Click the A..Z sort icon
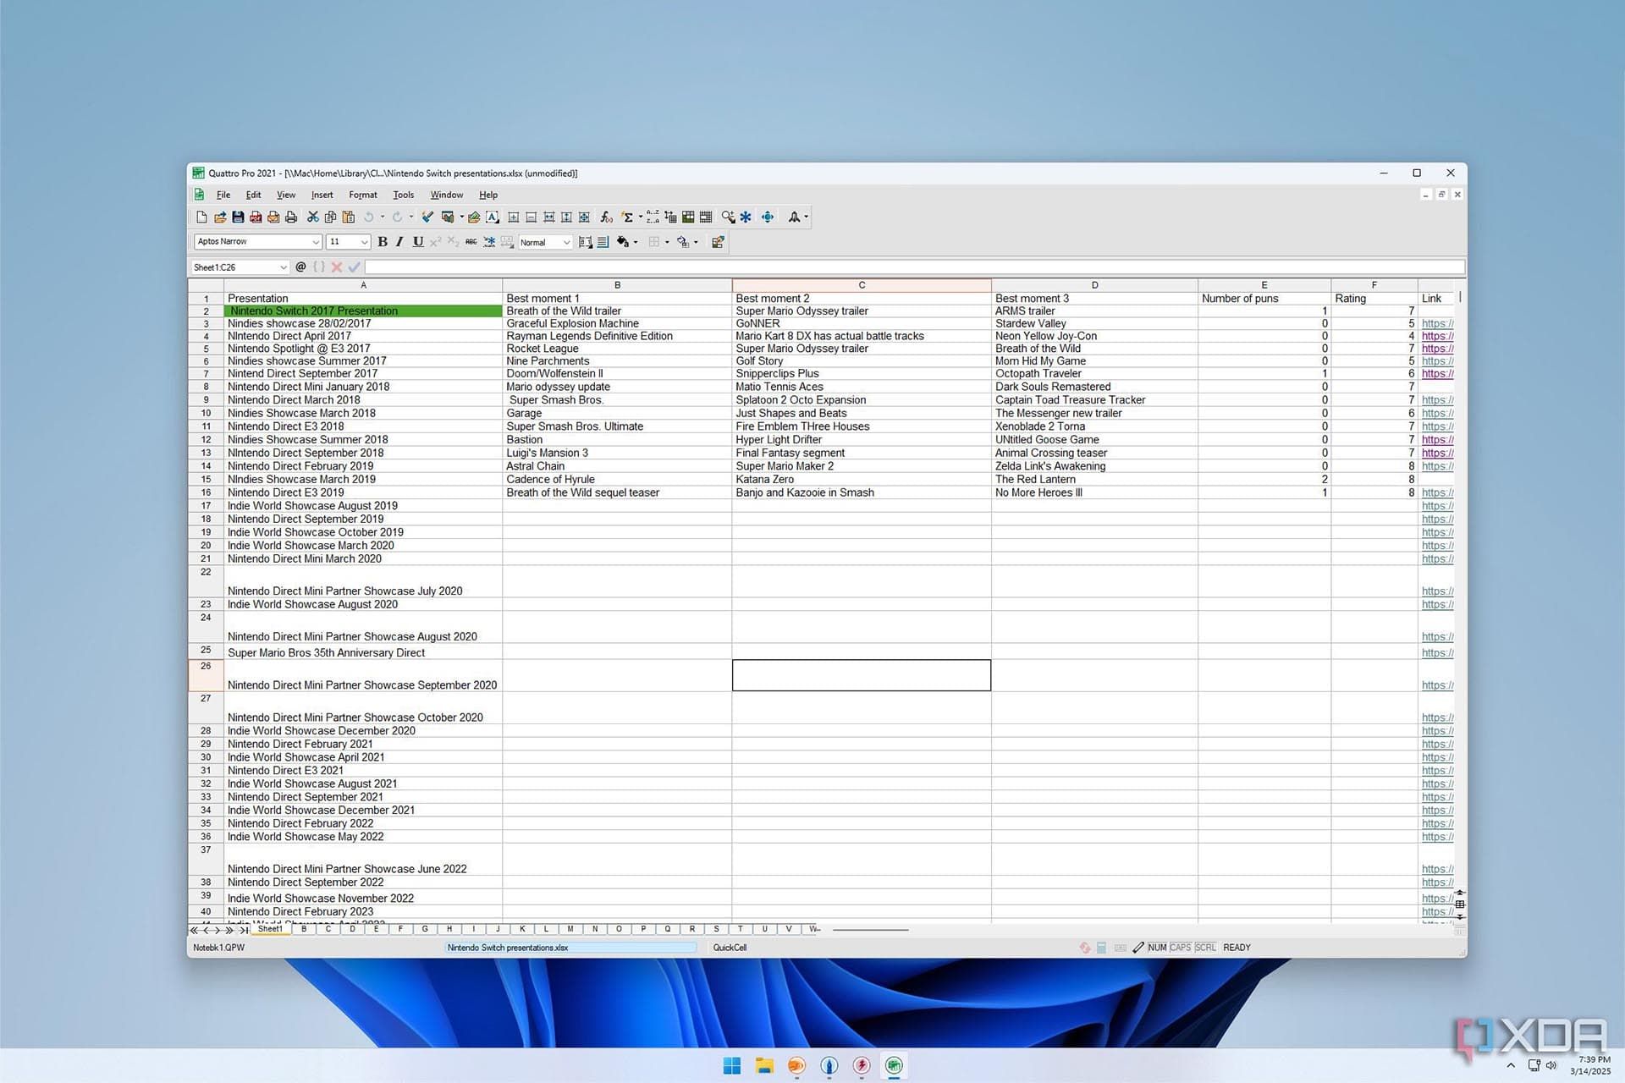This screenshot has width=1625, height=1083. [x=653, y=217]
